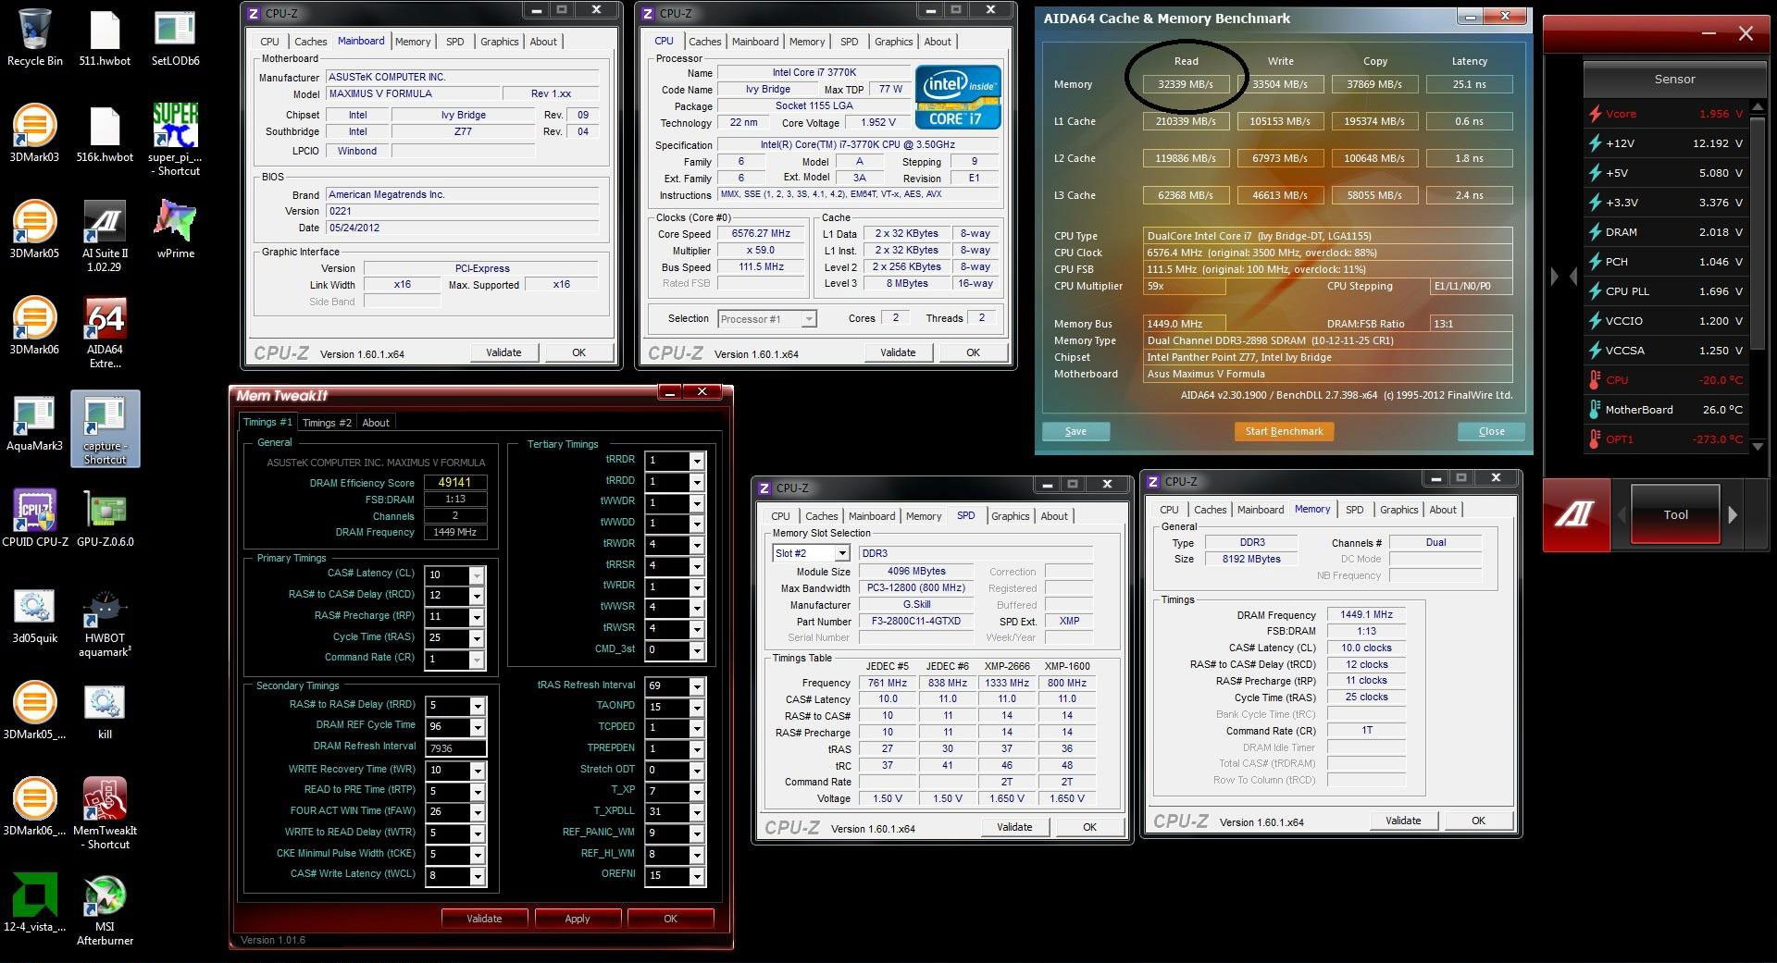Screen dimensions: 1777x963
Task: Launch the GPU-Z.0.6.0 icon
Action: point(105,518)
